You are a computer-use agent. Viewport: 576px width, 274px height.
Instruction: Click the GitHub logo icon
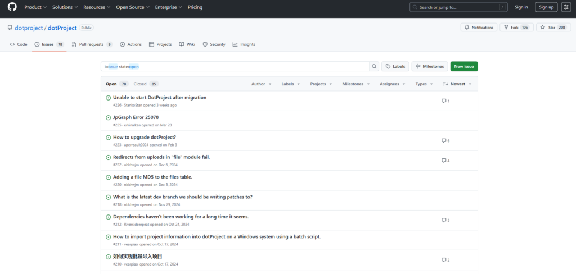[12, 7]
